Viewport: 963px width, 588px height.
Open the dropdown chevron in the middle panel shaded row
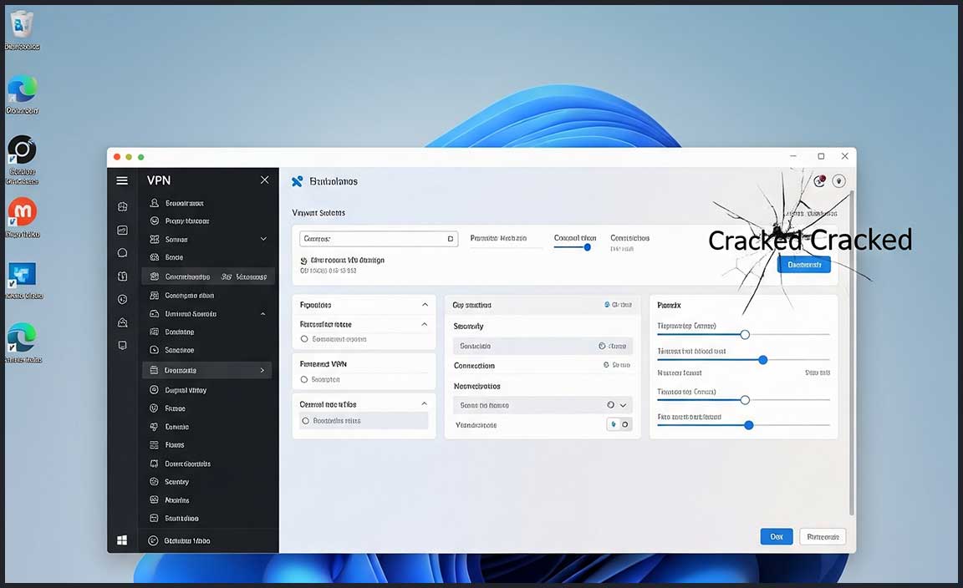623,405
